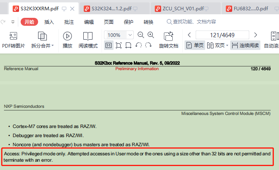Select 双页 double page view
Viewport: 279px width, 170px height.
[x=216, y=46]
